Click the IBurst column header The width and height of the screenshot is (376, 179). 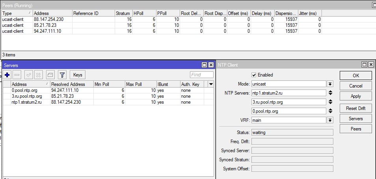pyautogui.click(x=168, y=84)
